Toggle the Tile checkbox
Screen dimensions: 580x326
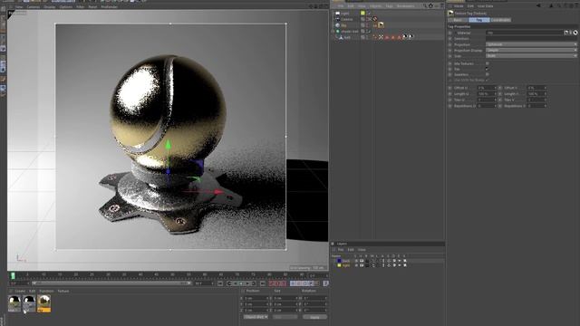coord(488,69)
